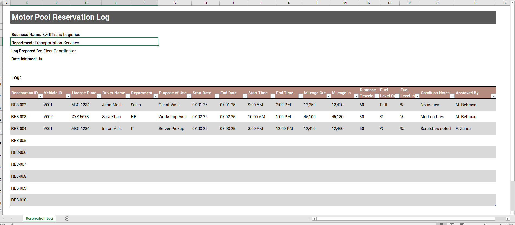This screenshot has height=225, width=515.
Task: Select the No issues condition cell
Action: point(437,105)
